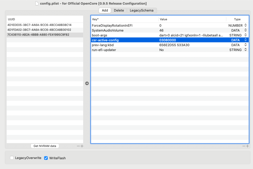Change the type selector for boot-args
The height and width of the screenshot is (169, 253).
point(246,35)
